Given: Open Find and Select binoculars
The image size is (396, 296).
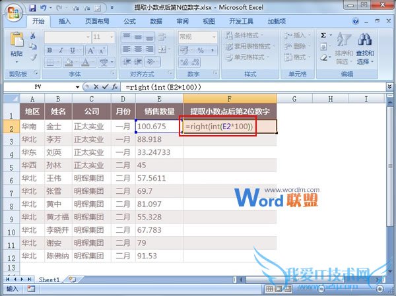Looking at the screenshot, I should tap(365, 48).
